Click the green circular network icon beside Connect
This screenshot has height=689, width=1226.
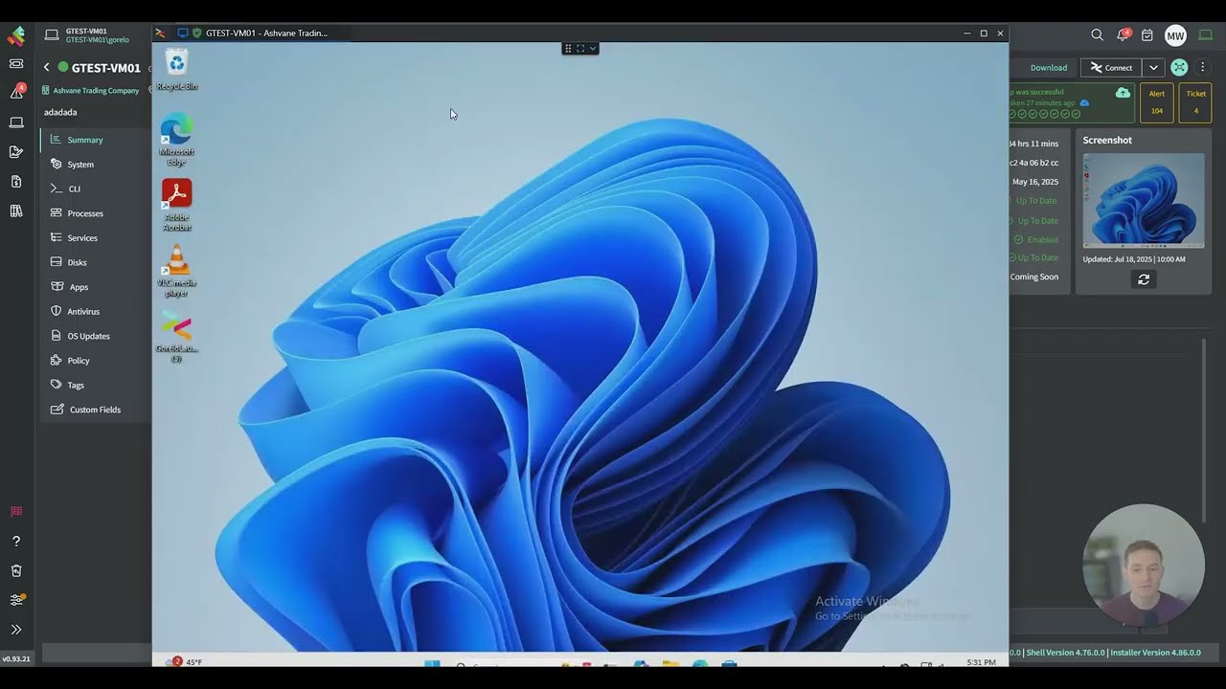[x=1179, y=67]
